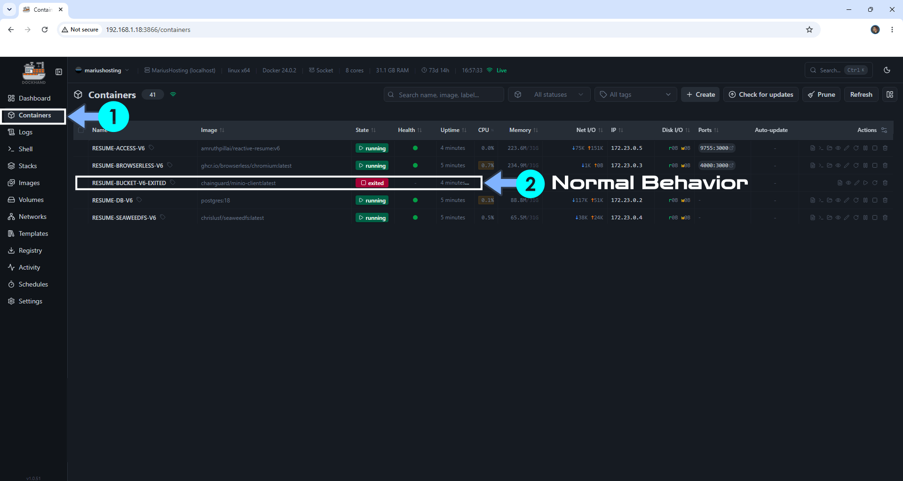Open the Images section in sidebar
This screenshot has width=903, height=481.
point(33,183)
